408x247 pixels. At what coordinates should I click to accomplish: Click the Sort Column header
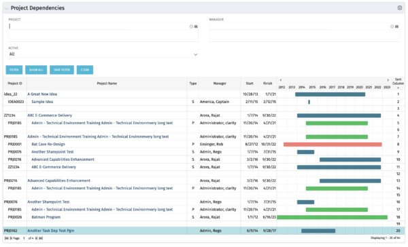click(398, 81)
